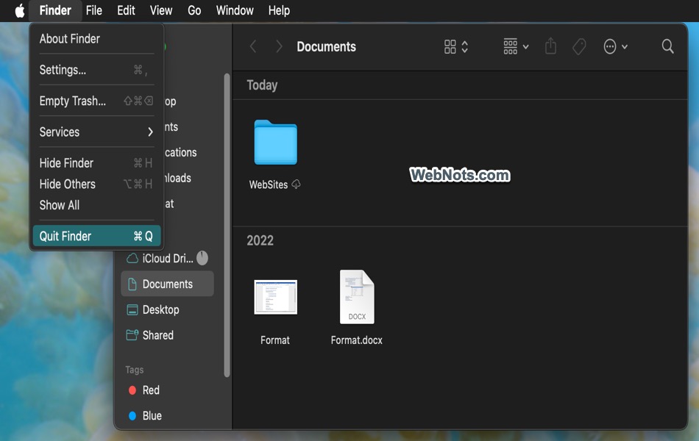Click the Finder menu bar item
699x441 pixels.
pos(55,10)
